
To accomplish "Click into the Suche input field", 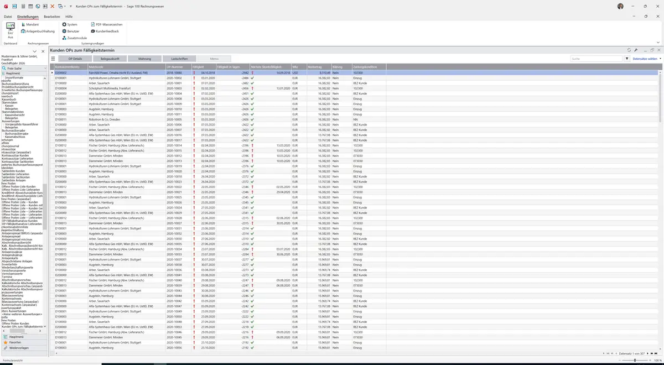I will click(597, 58).
